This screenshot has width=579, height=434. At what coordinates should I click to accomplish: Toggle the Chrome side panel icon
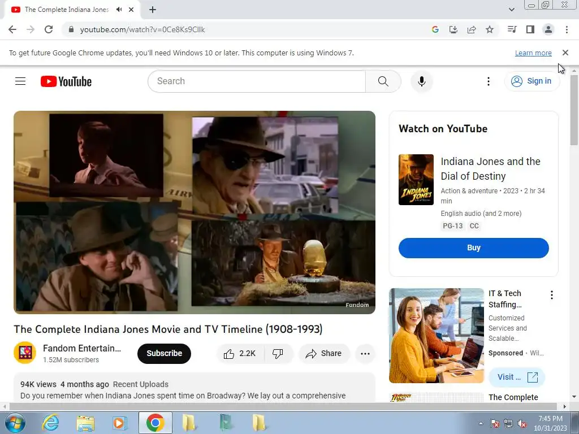coord(530,29)
